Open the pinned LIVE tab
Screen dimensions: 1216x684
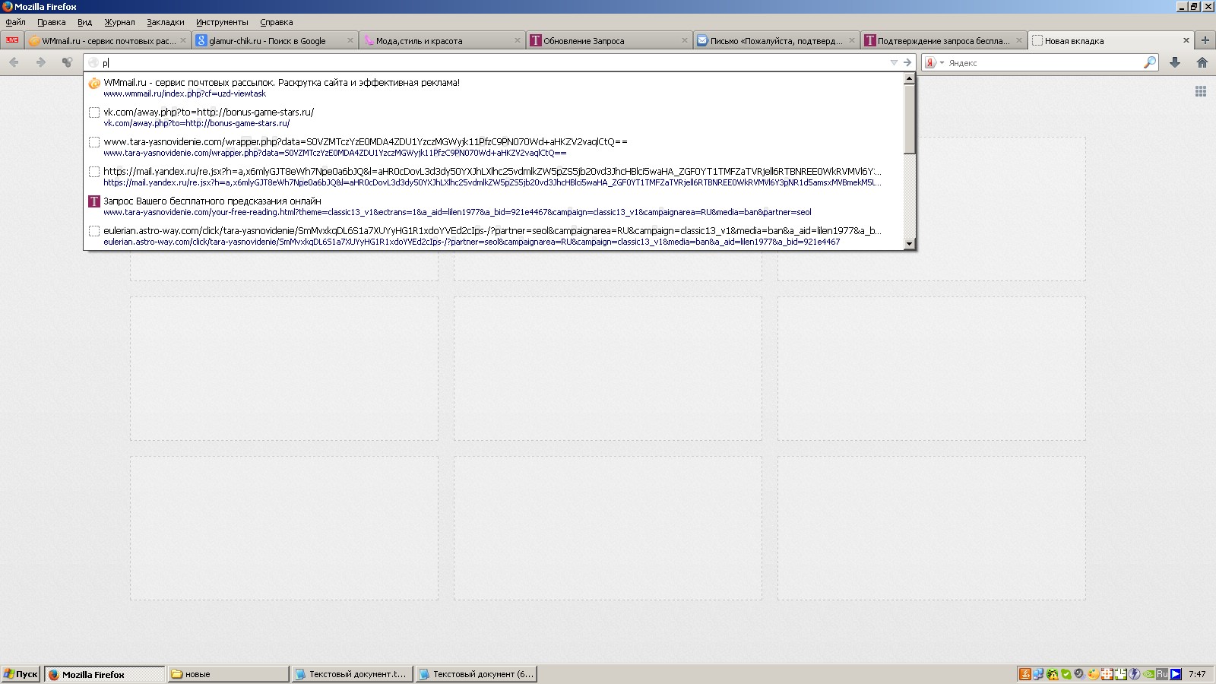(x=12, y=40)
